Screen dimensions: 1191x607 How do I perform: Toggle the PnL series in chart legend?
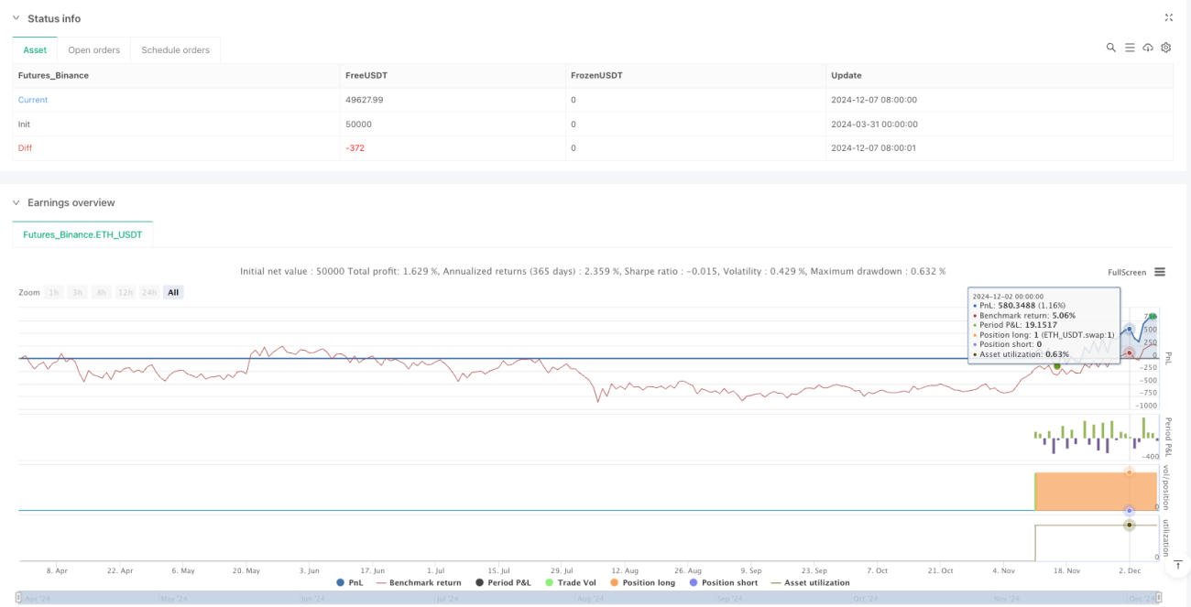(350, 582)
